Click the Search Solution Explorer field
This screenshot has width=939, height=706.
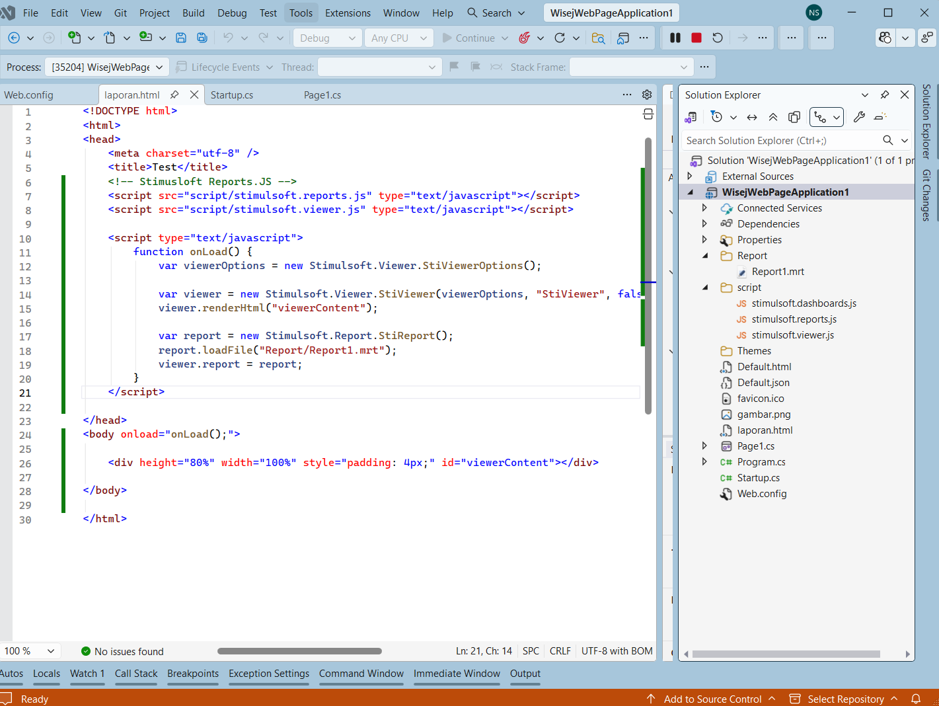pyautogui.click(x=781, y=141)
